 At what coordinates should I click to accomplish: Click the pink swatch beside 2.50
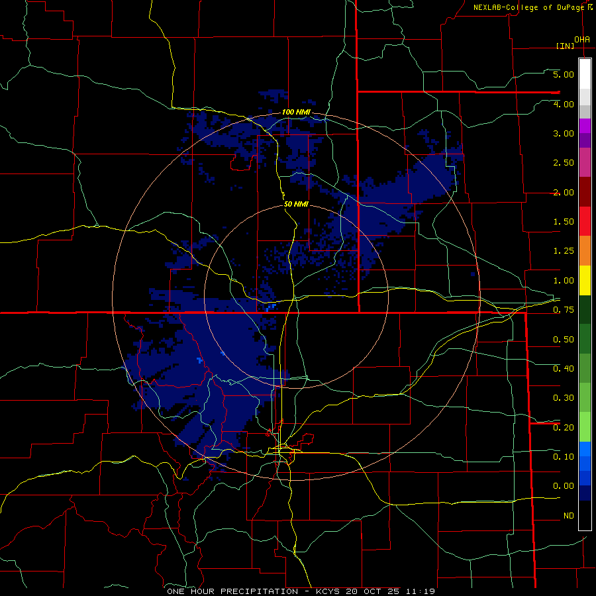pyautogui.click(x=585, y=162)
